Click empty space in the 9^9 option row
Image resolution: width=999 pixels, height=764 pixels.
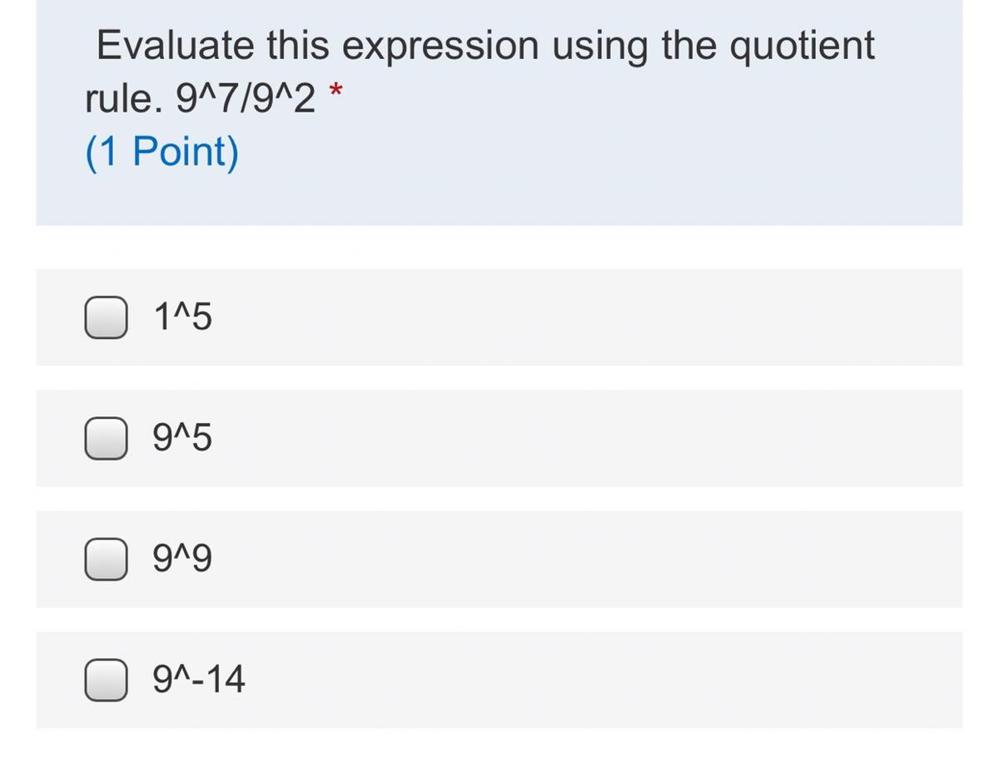tap(583, 559)
